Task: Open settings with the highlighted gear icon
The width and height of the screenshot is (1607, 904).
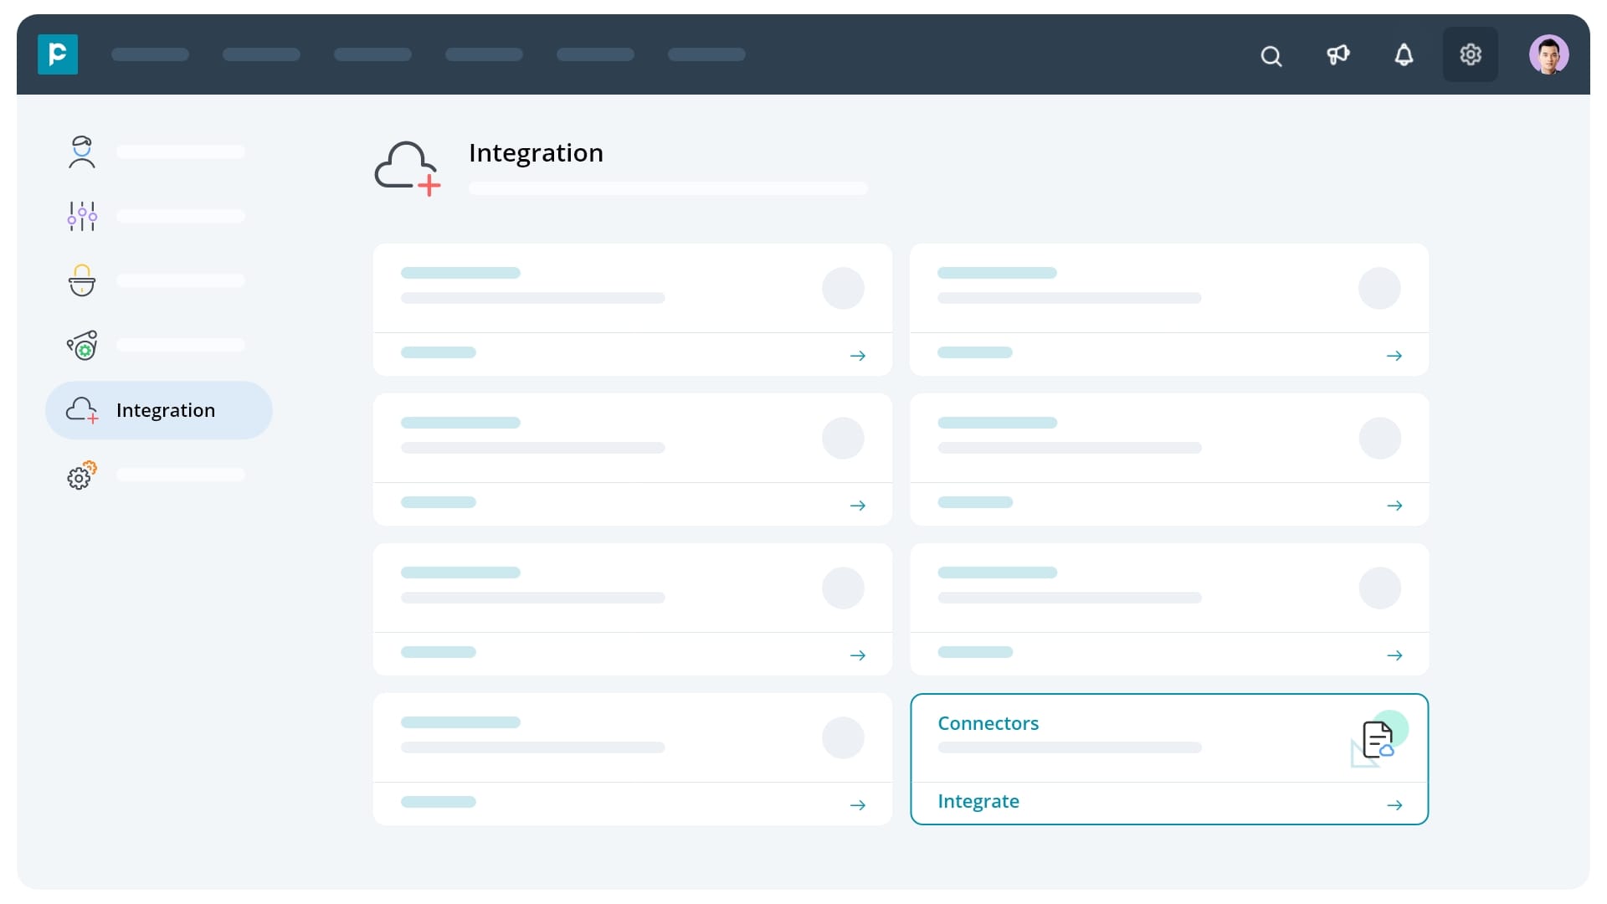Action: pos(1471,54)
